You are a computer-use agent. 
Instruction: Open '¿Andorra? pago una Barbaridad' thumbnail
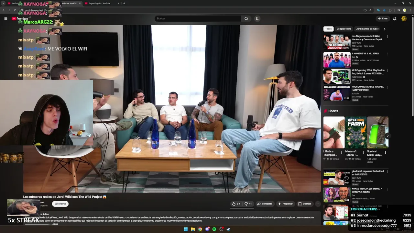pos(337,177)
